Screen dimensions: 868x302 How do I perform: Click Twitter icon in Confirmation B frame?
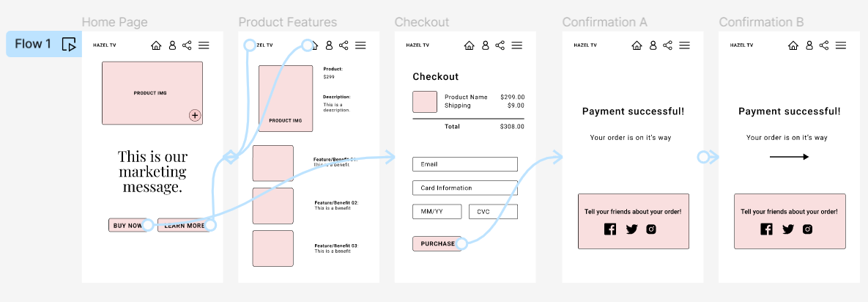(787, 229)
